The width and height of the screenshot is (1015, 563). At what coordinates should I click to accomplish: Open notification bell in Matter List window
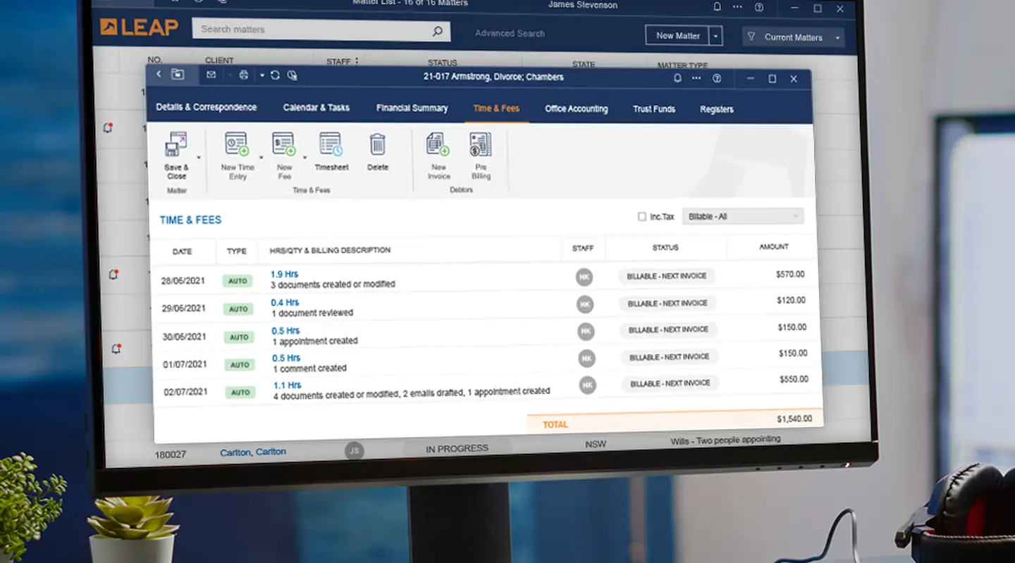718,7
